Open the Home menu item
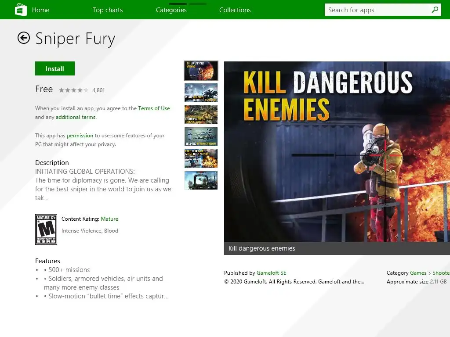Image resolution: width=450 pixels, height=337 pixels. pos(40,10)
